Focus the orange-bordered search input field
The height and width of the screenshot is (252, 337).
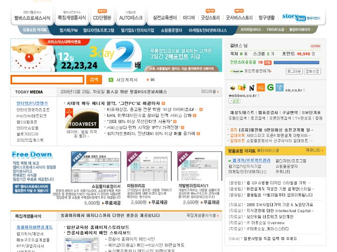[x=47, y=80]
